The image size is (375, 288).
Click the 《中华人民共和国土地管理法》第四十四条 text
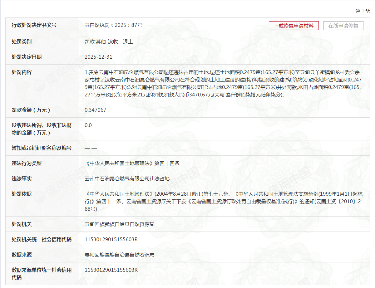pos(132,163)
